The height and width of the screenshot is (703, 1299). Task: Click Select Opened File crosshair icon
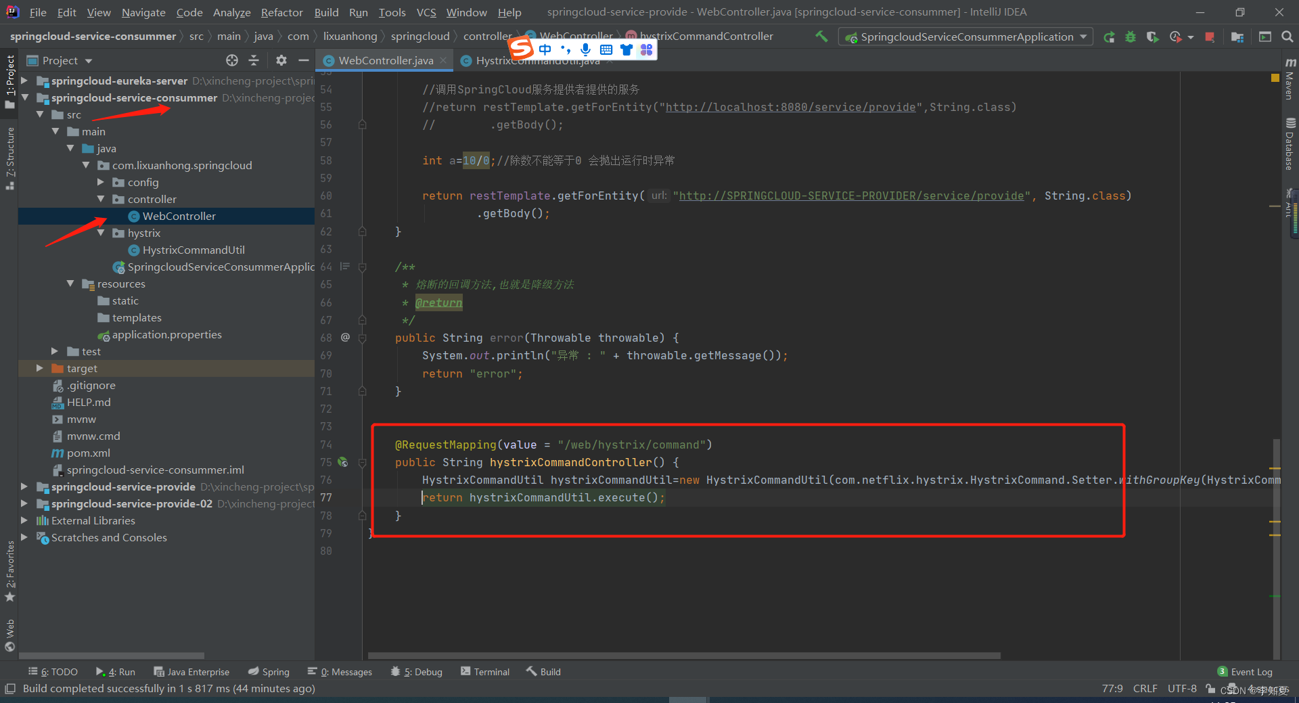tap(232, 60)
